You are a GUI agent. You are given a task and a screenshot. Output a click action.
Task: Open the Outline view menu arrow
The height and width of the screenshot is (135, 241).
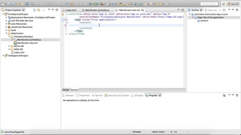coord(229,10)
